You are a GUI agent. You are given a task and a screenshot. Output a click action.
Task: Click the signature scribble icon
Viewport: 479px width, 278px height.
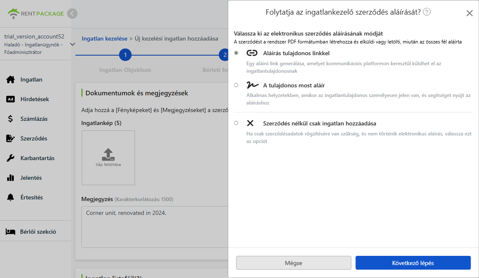tap(252, 85)
